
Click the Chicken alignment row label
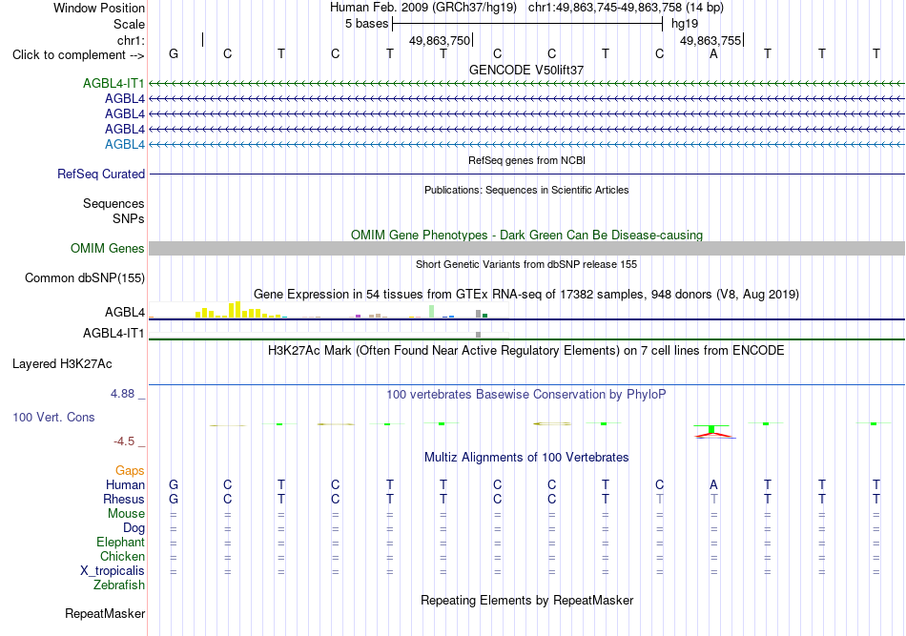click(122, 556)
